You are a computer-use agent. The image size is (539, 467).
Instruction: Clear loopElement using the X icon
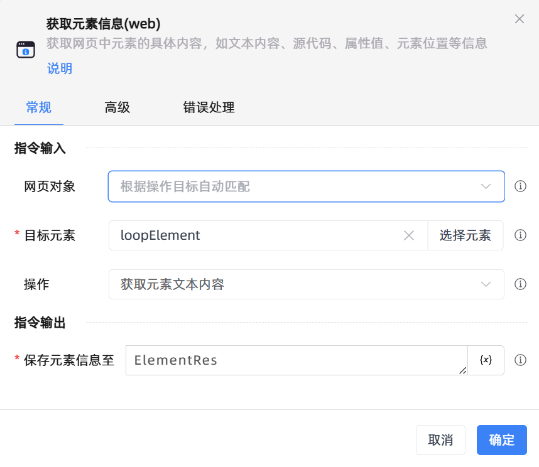(409, 235)
